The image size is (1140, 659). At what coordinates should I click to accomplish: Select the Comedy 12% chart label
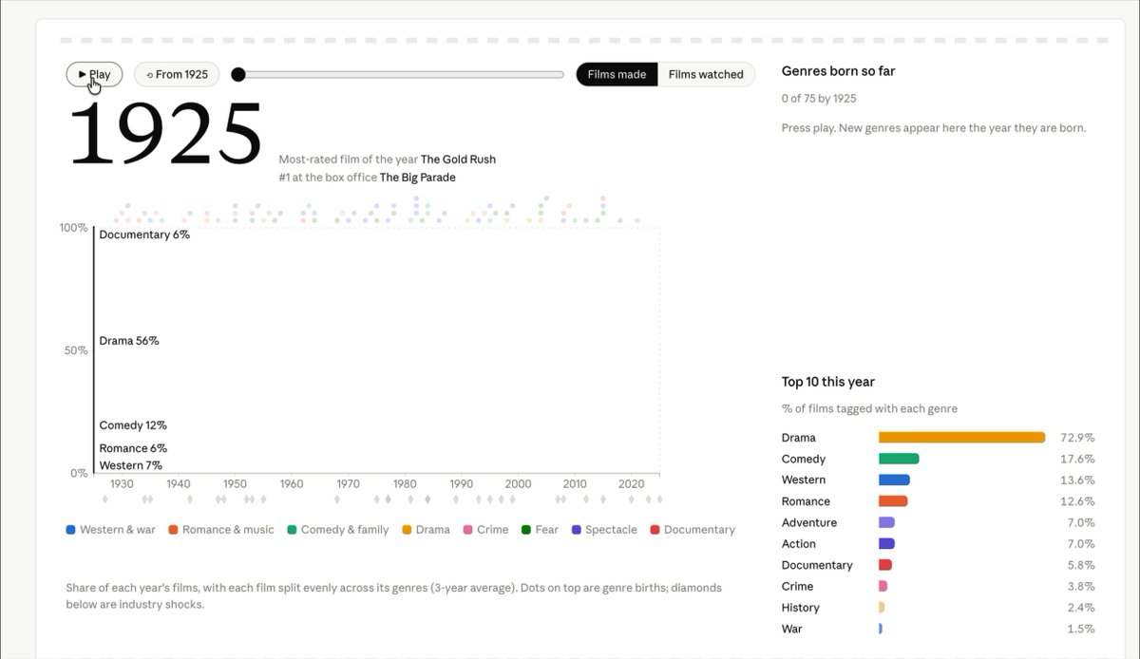[133, 425]
